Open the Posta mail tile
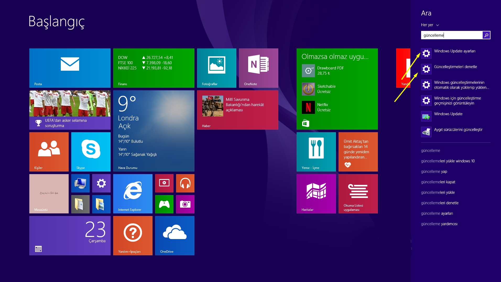The height and width of the screenshot is (282, 501). tap(70, 68)
